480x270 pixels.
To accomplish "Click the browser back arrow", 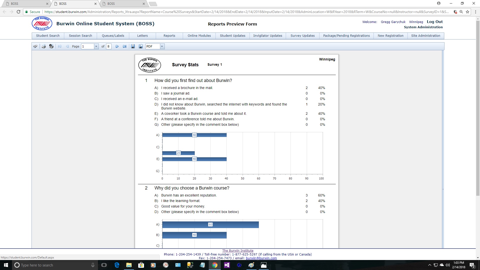I will click(4, 12).
